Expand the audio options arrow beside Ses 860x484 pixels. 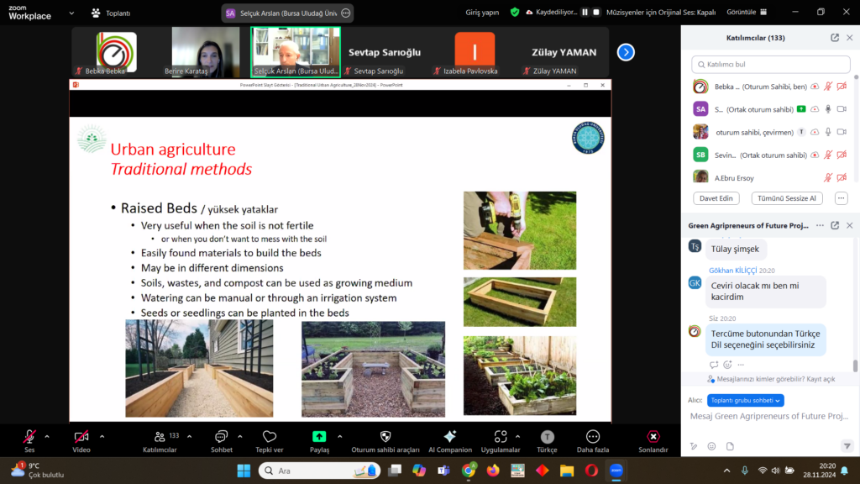pos(47,436)
